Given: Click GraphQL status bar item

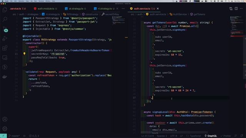Looking at the screenshot, I should tap(211, 136).
